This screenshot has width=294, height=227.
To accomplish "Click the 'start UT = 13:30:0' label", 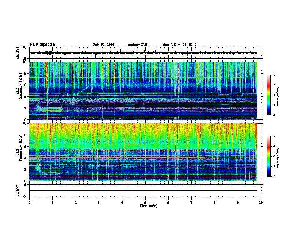I will point(179,45).
